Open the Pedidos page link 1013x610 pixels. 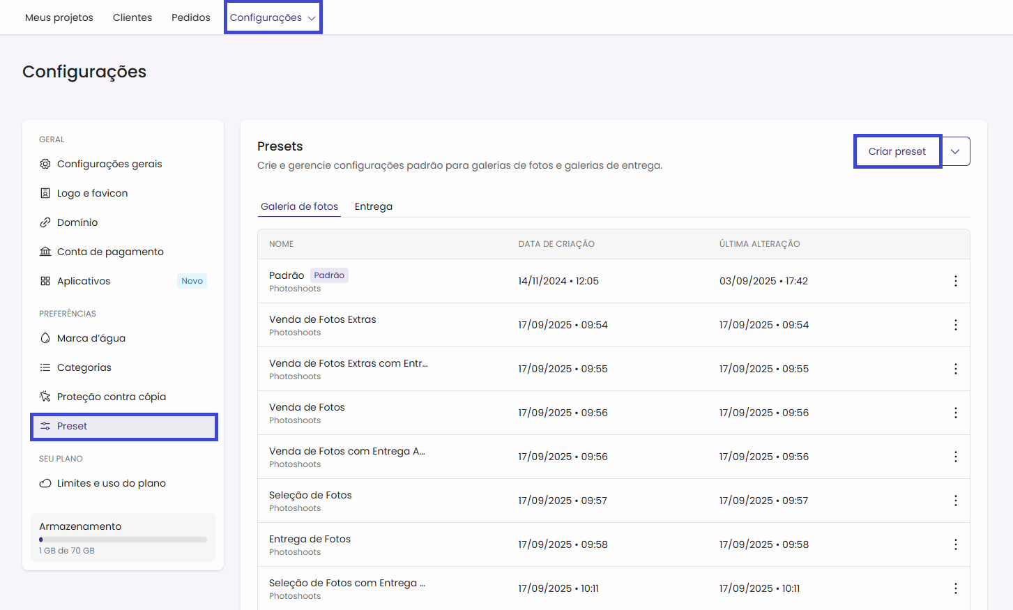pos(190,17)
